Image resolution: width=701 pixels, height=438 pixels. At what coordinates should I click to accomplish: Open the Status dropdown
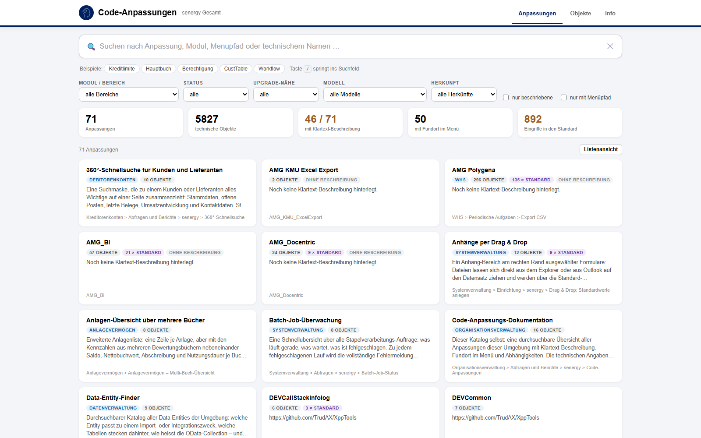click(216, 94)
